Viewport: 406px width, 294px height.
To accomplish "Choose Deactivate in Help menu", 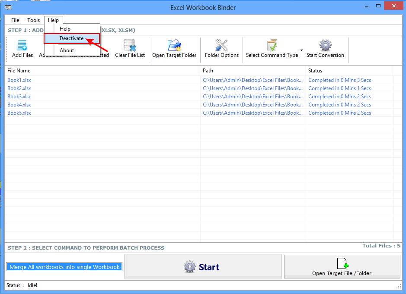I will (x=72, y=38).
